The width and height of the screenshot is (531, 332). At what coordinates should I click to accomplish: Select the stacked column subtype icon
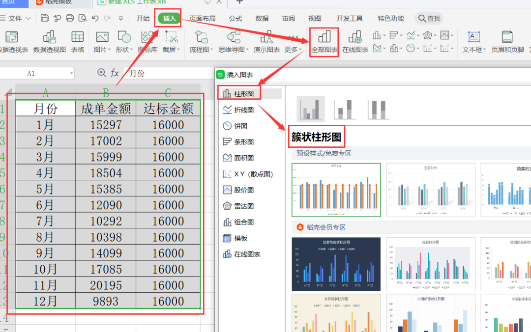point(345,109)
